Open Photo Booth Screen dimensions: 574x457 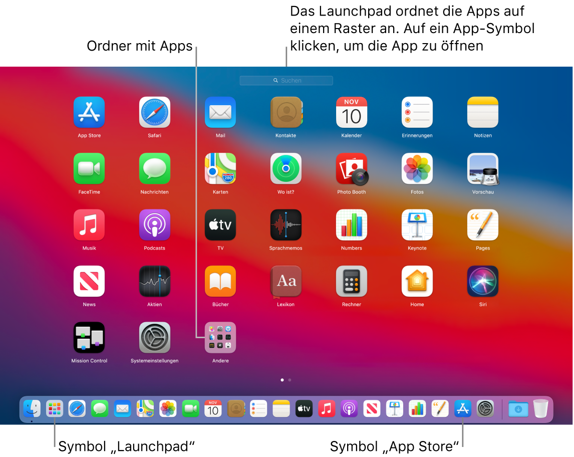point(351,169)
